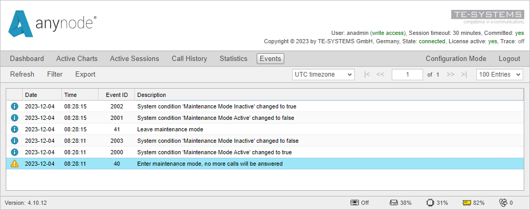Go to next page of events
530x210 pixels.
pos(450,75)
